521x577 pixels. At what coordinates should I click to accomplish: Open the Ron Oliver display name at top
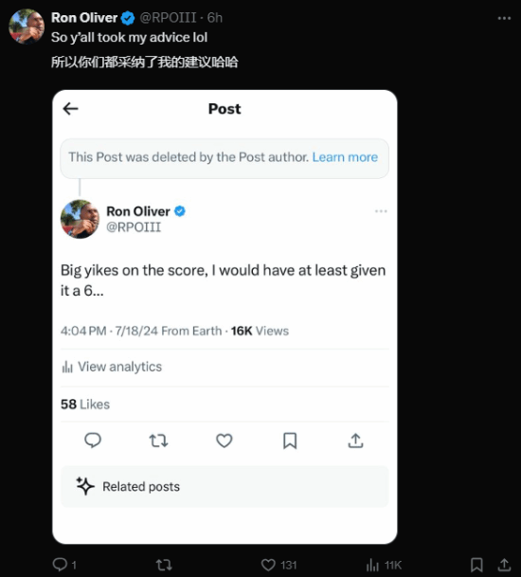pyautogui.click(x=84, y=18)
